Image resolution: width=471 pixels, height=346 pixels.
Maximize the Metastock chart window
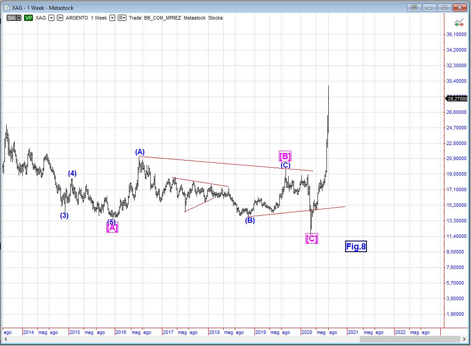445,7
